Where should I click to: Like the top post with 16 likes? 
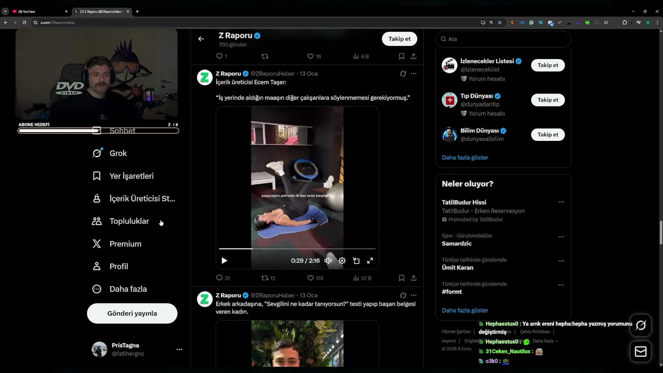pos(314,56)
